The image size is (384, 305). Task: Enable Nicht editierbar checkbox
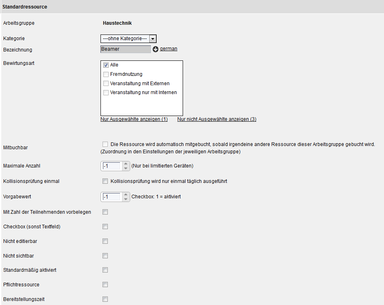(105, 241)
